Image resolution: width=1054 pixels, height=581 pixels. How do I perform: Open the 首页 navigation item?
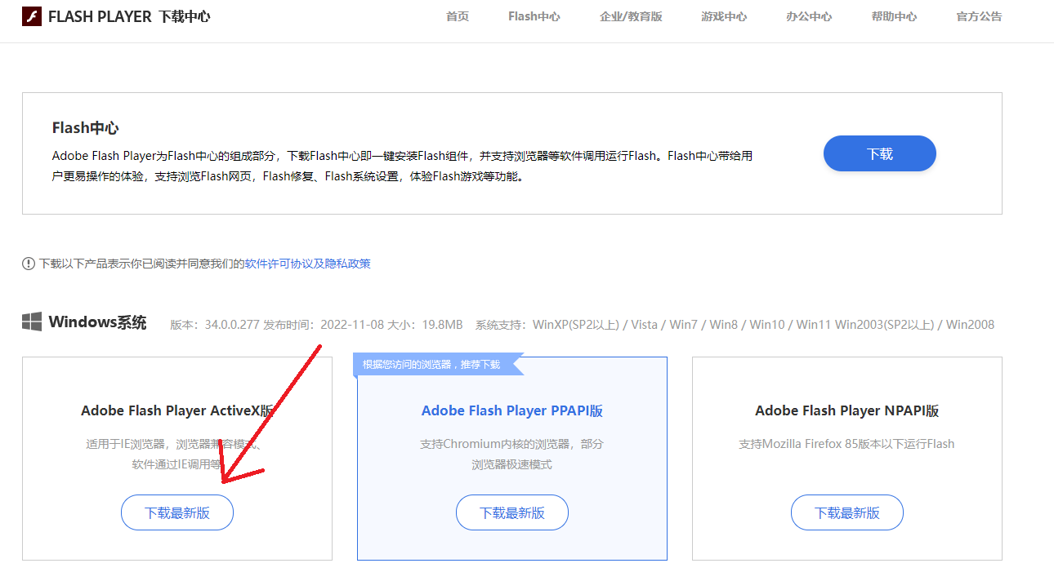pos(458,16)
